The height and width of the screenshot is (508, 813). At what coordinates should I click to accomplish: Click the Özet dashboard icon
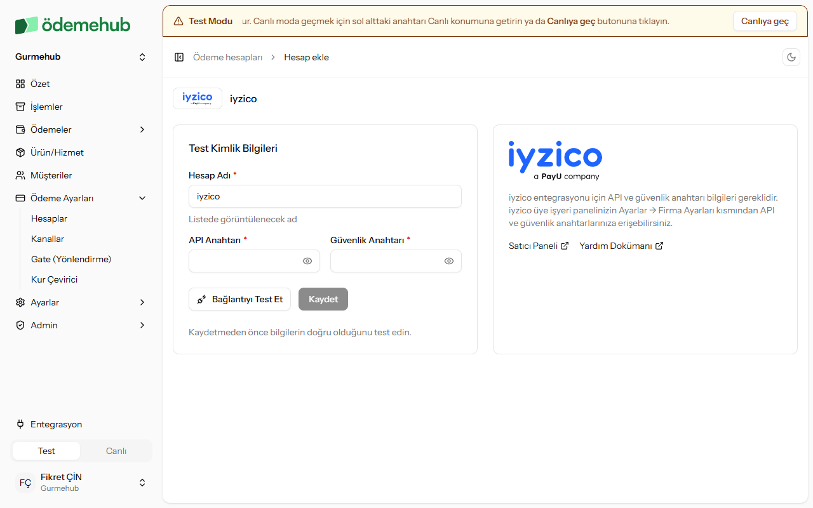pyautogui.click(x=20, y=84)
